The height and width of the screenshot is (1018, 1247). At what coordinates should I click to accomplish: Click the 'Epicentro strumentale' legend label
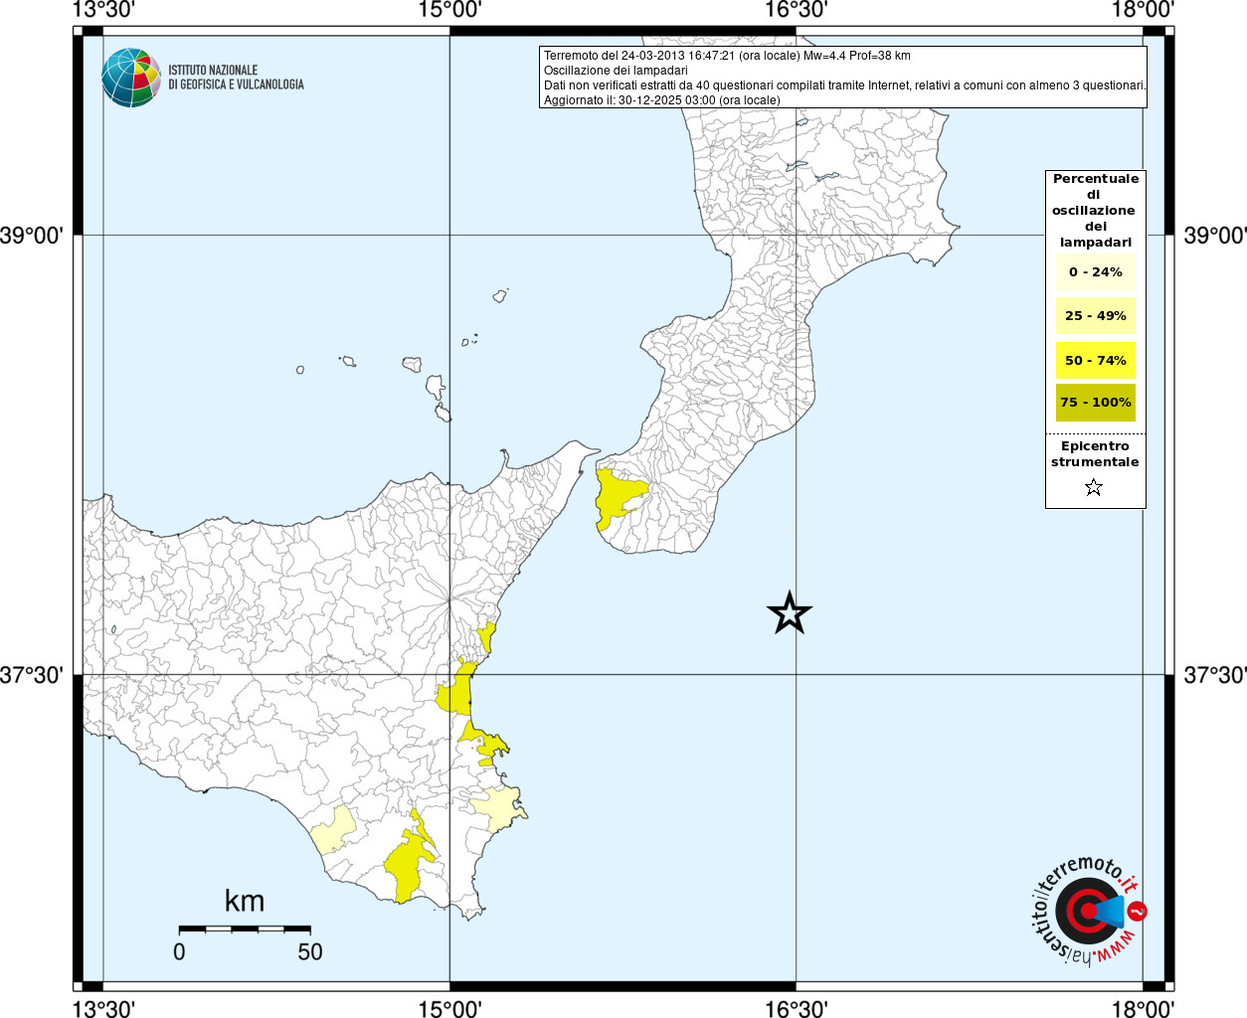pos(1095,454)
